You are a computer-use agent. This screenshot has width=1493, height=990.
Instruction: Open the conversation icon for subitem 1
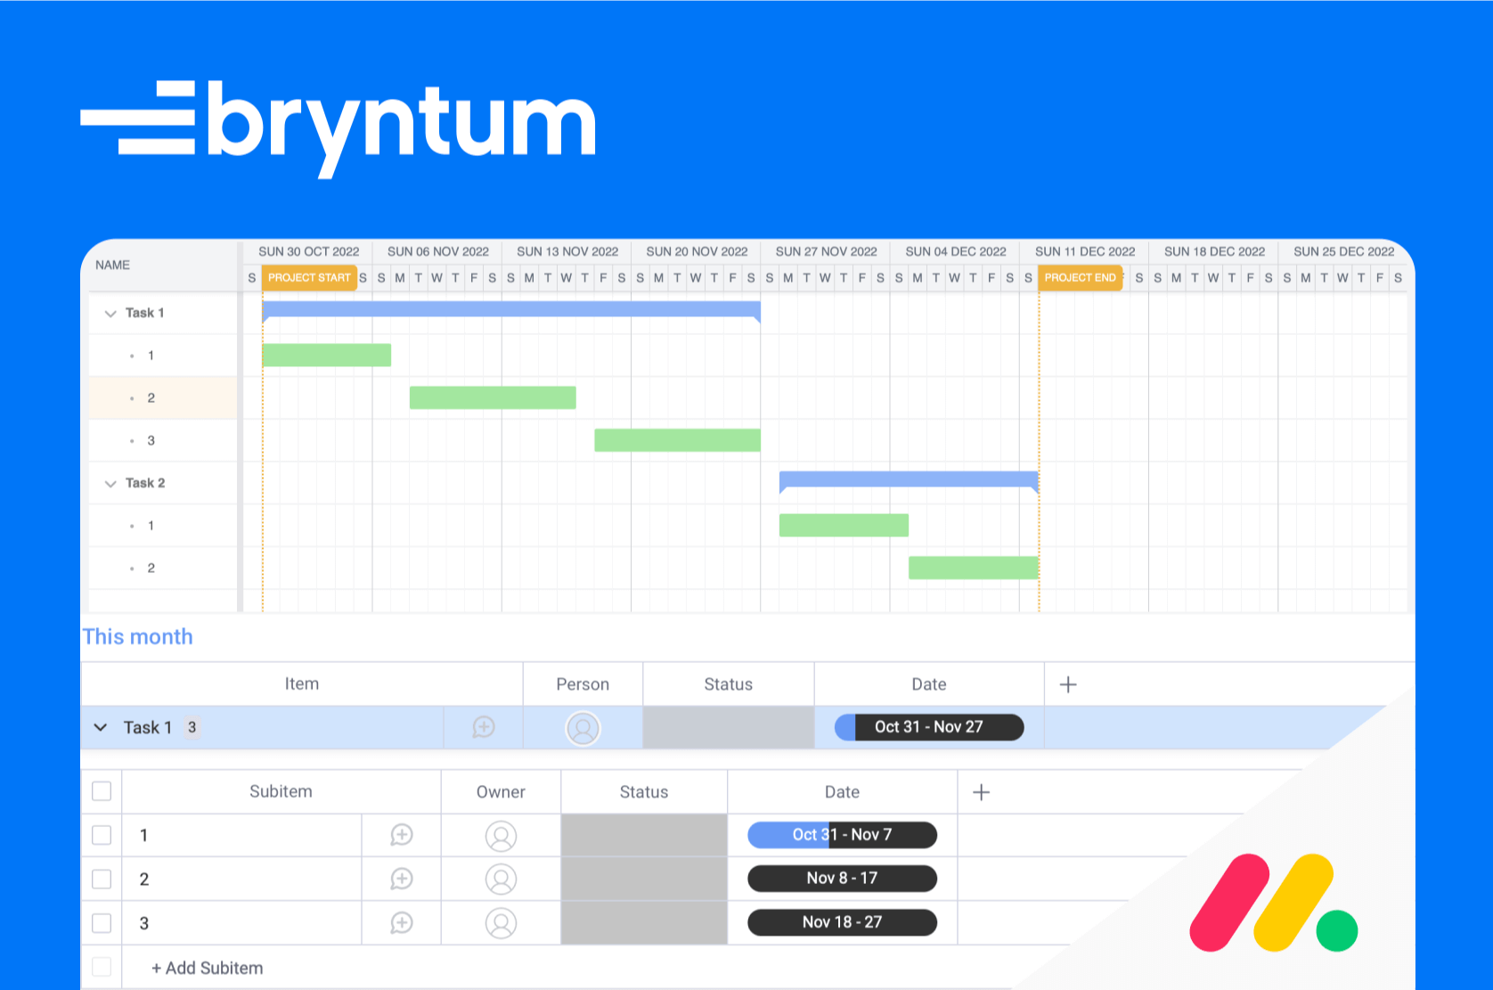[402, 835]
